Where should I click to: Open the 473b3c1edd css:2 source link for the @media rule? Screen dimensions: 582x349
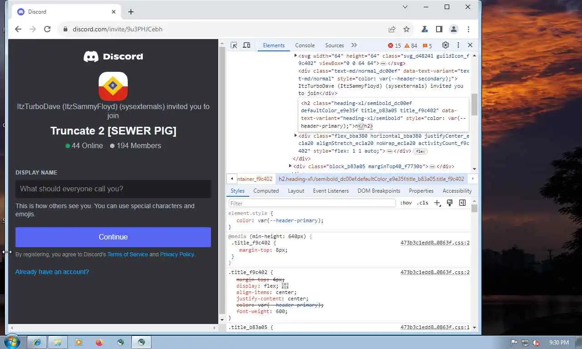(x=435, y=243)
